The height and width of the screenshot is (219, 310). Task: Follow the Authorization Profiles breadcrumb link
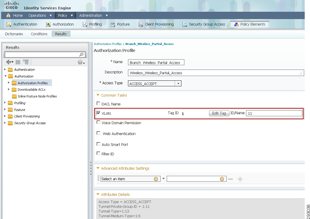[108, 44]
